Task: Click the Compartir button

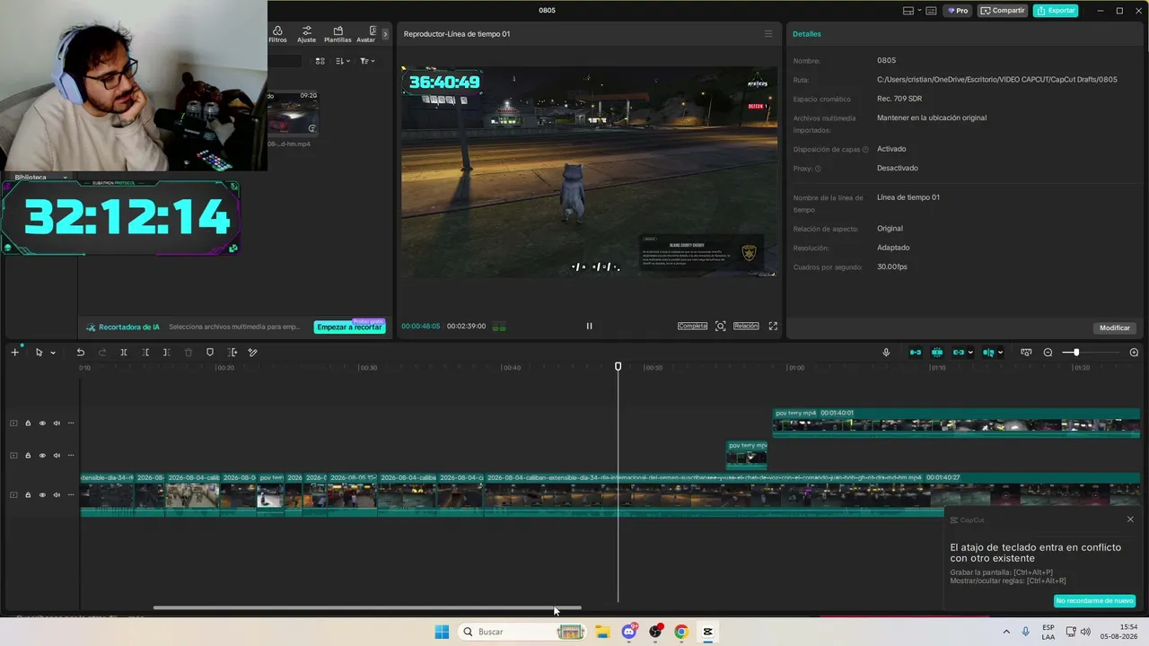Action: [1003, 11]
